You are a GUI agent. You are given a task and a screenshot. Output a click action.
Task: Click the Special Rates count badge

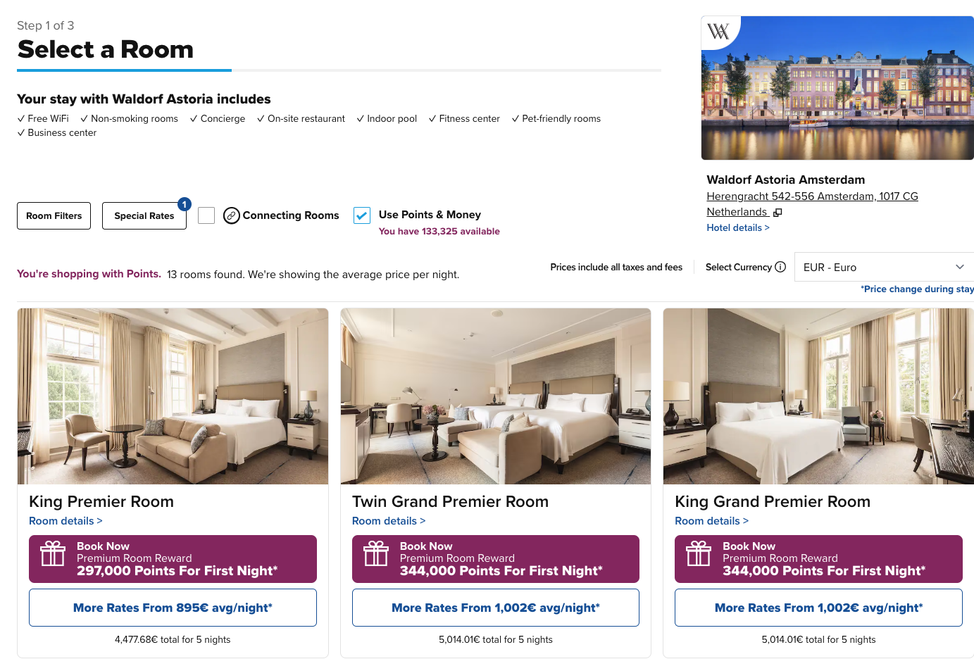[185, 204]
